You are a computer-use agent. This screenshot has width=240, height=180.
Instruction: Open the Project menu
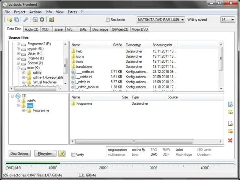[19, 12]
